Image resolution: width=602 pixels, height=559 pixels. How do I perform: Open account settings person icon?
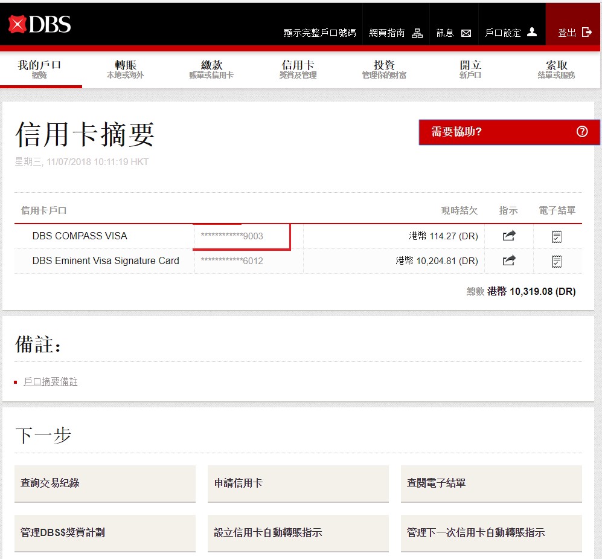[531, 33]
